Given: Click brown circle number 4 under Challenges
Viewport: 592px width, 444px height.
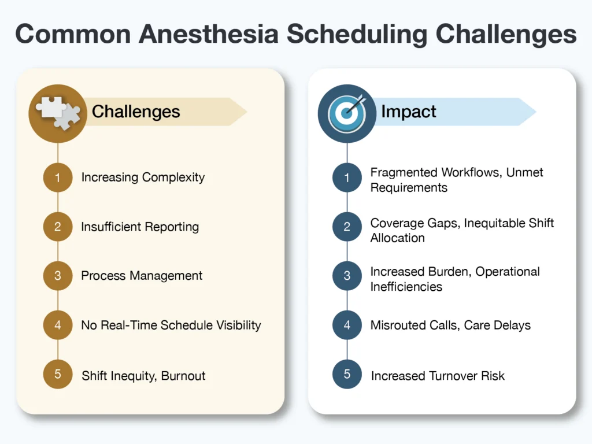Looking at the screenshot, I should [x=58, y=325].
